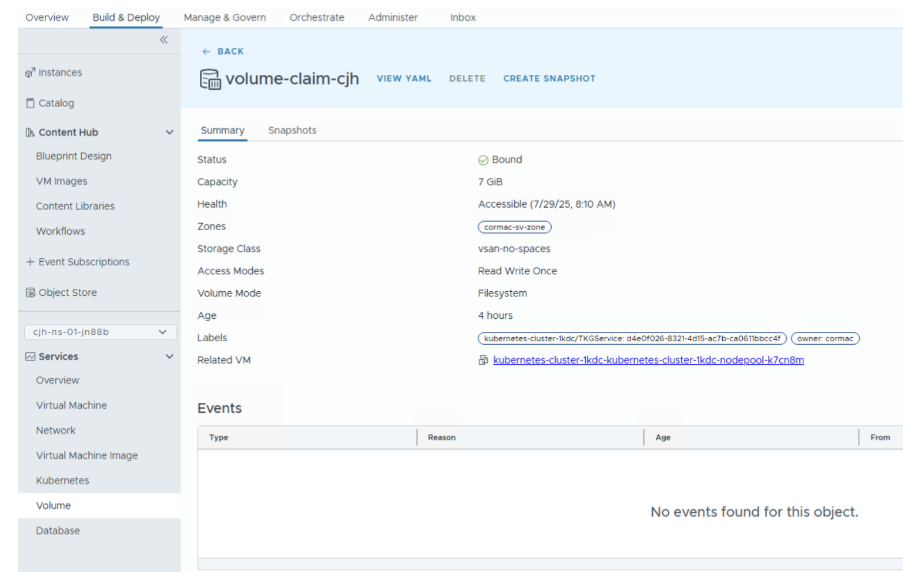Click the Related VM icon
The image size is (903, 572).
[483, 360]
